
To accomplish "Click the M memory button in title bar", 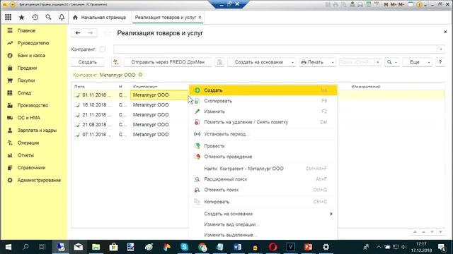I will coord(386,5).
